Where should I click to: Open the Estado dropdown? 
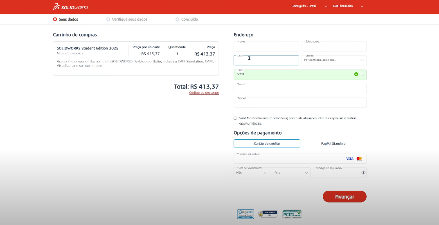click(x=334, y=60)
